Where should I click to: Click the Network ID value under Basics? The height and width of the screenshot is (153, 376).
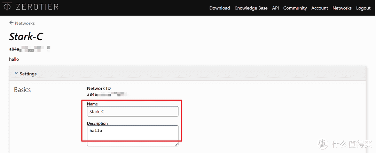click(x=104, y=94)
